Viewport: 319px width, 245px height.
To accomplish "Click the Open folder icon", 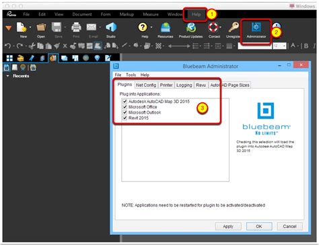I will 41,28.
